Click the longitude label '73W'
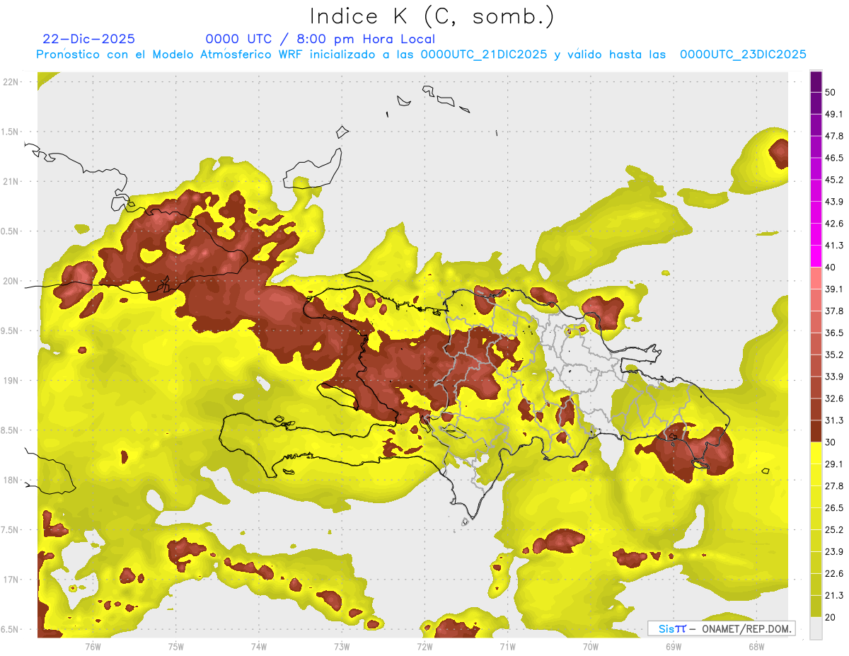Image resolution: width=849 pixels, height=656 pixels. (342, 647)
